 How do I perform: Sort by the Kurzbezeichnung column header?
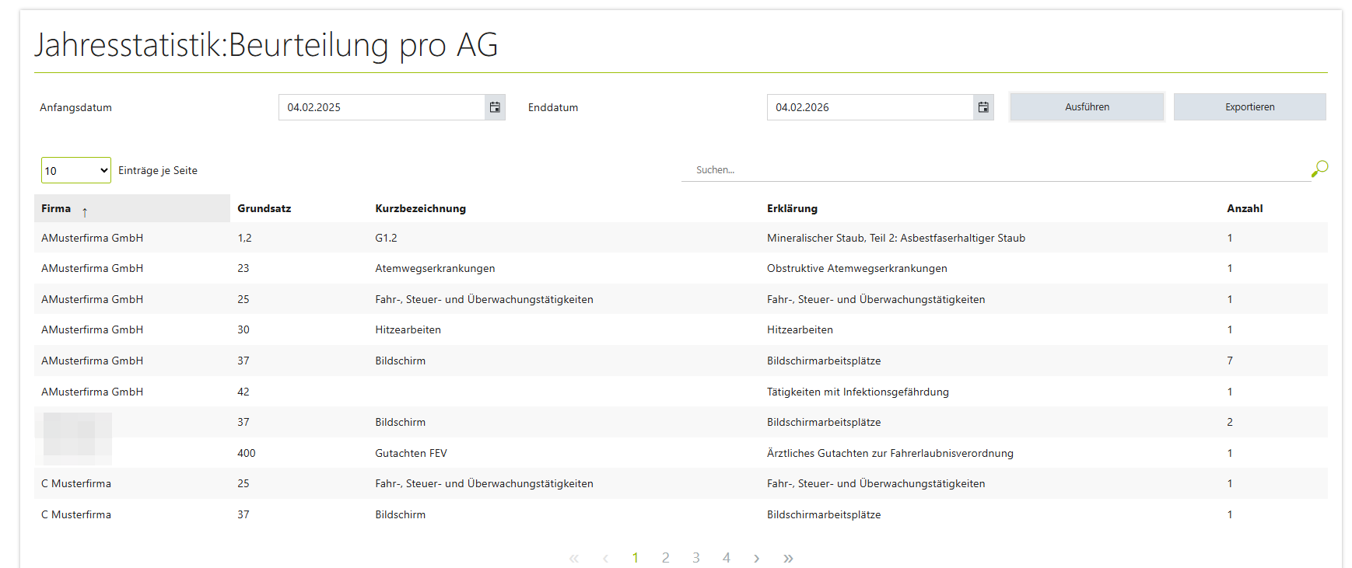click(420, 208)
